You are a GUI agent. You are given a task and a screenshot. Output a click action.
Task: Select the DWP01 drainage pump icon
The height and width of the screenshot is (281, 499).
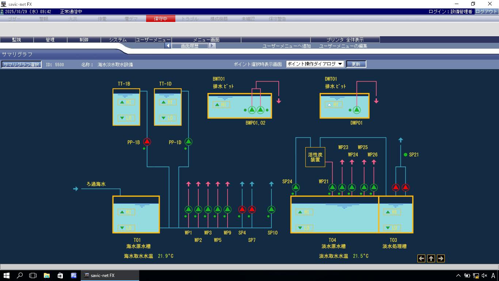pyautogui.click(x=357, y=110)
